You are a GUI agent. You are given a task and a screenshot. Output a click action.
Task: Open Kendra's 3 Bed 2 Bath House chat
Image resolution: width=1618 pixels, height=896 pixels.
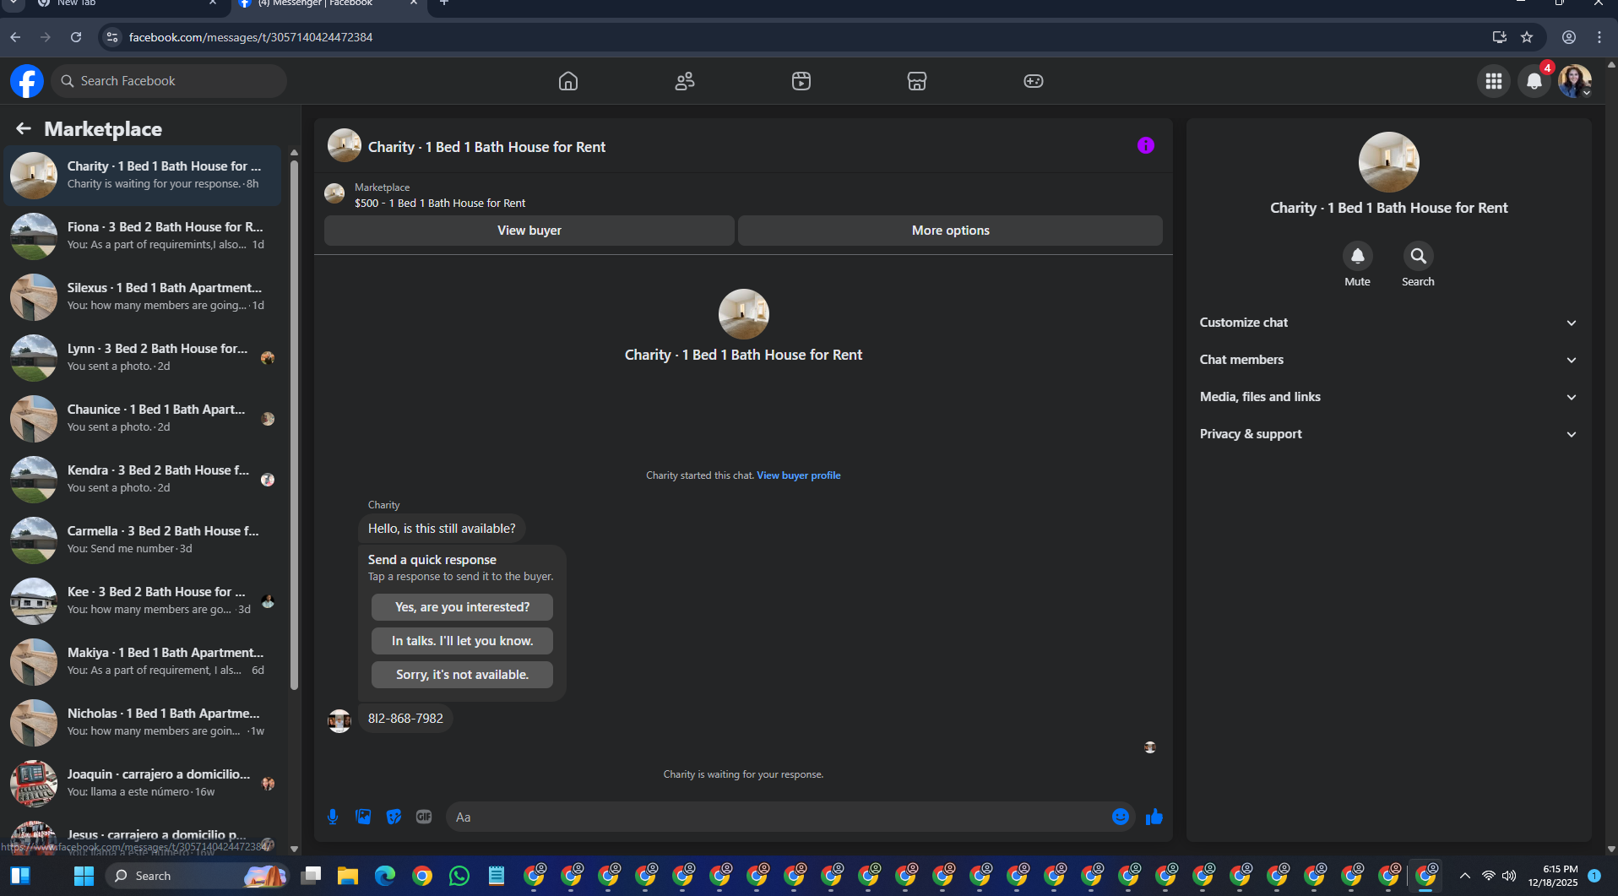pyautogui.click(x=143, y=479)
